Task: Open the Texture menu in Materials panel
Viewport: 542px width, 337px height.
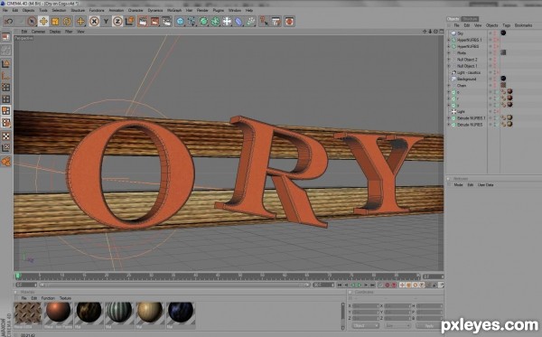Action: click(65, 298)
